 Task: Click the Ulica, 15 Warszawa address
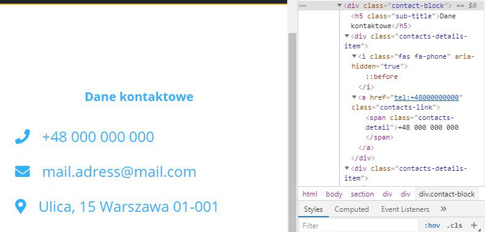tap(129, 207)
